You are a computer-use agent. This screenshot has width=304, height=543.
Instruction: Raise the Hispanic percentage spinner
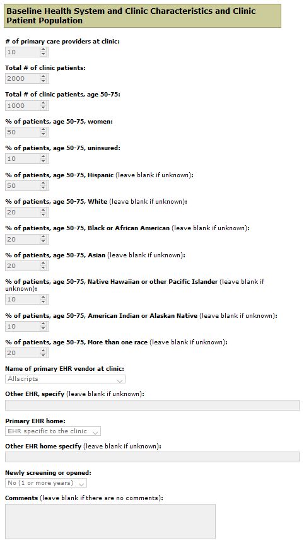click(44, 183)
